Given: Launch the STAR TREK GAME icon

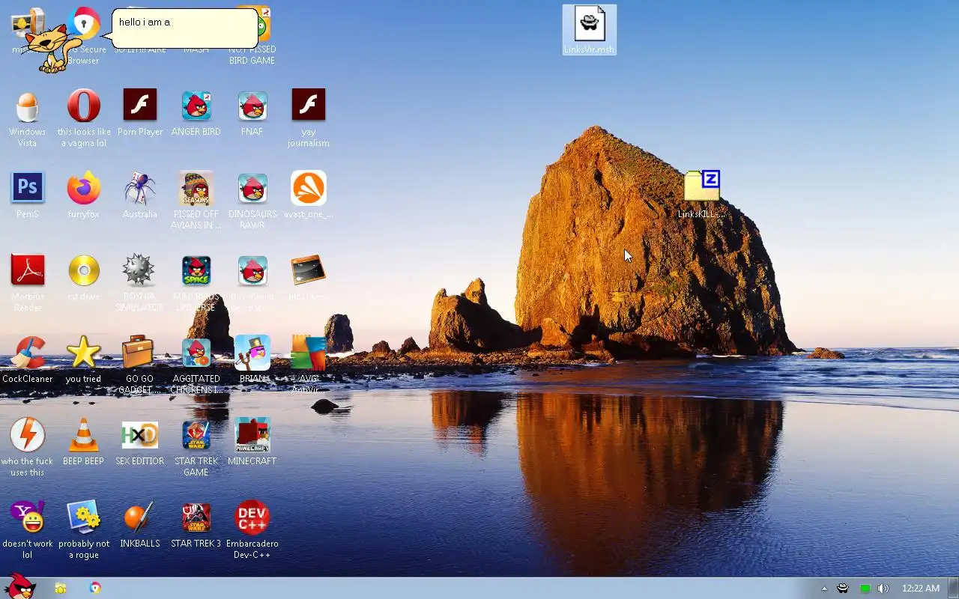Looking at the screenshot, I should [196, 435].
